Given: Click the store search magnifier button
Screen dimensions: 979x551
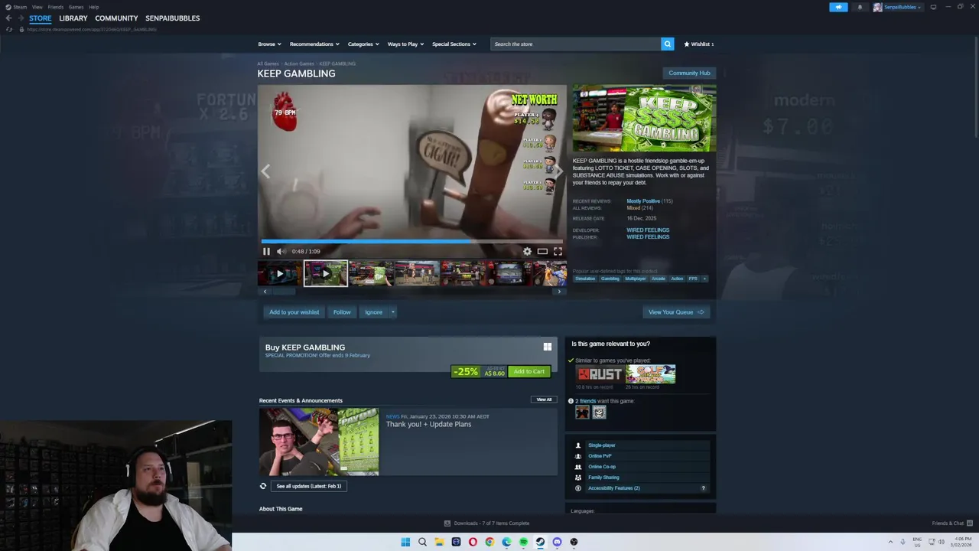Looking at the screenshot, I should (667, 44).
